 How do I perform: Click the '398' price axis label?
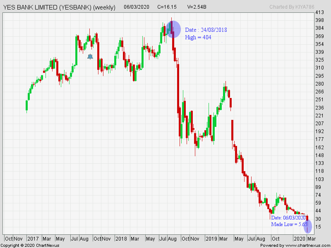[x=319, y=20]
